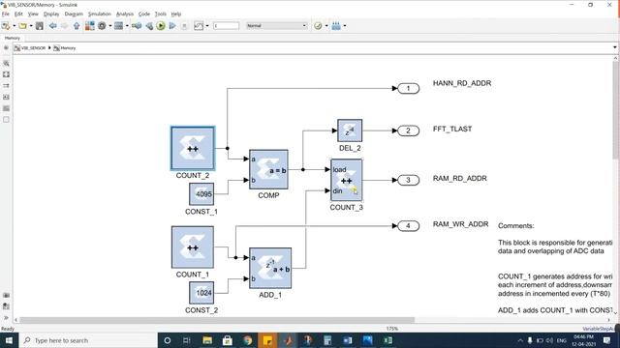This screenshot has width=620, height=348.
Task: Click output port 1 HANN_RD_ADDR
Action: 409,88
